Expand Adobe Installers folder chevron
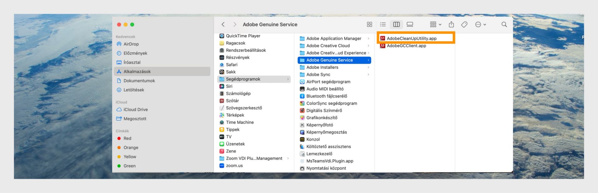Screen dimensions: 598x193 (368, 67)
